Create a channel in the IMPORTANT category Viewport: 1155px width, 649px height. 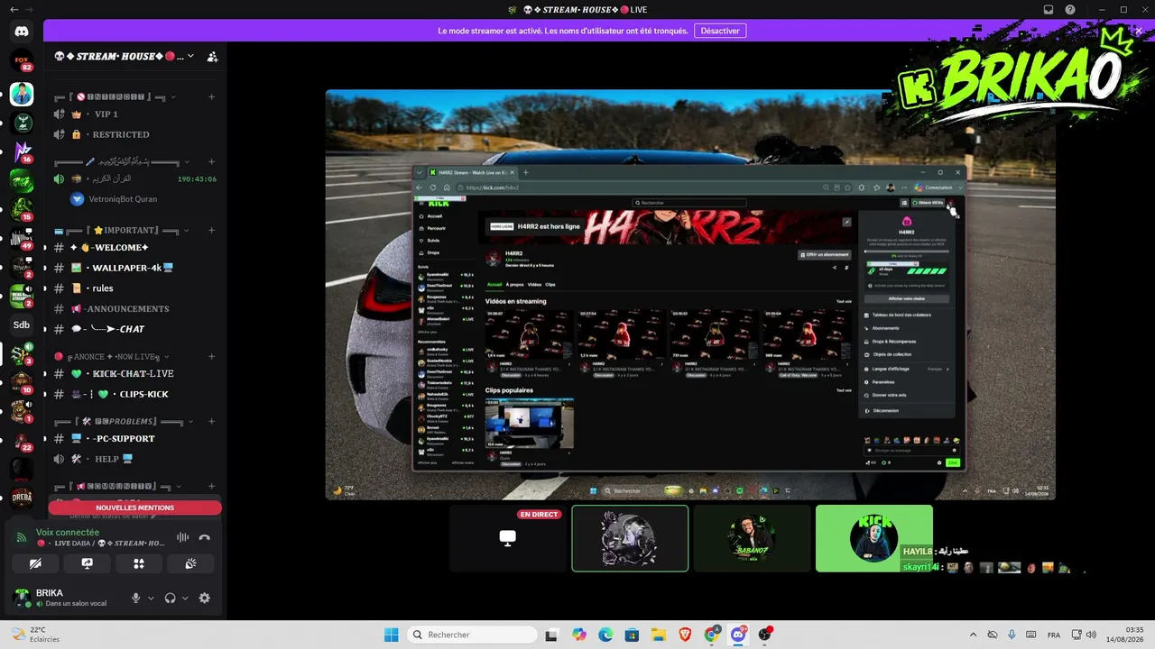pyautogui.click(x=211, y=231)
